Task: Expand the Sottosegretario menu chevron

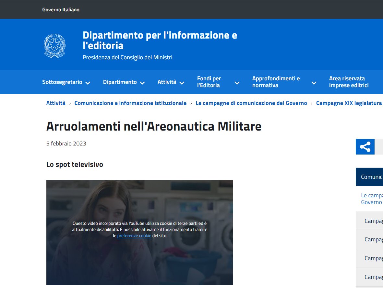Action: coord(88,83)
